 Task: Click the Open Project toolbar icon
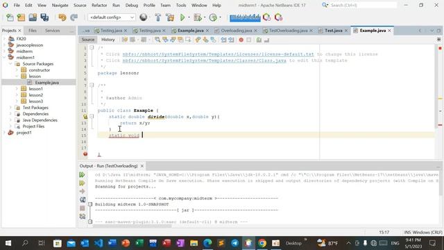[x=33, y=17]
